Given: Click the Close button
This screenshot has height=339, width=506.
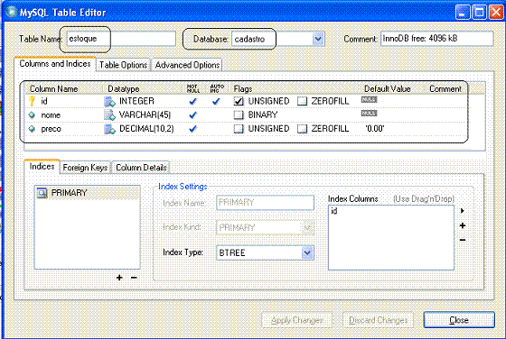Looking at the screenshot, I should [459, 320].
